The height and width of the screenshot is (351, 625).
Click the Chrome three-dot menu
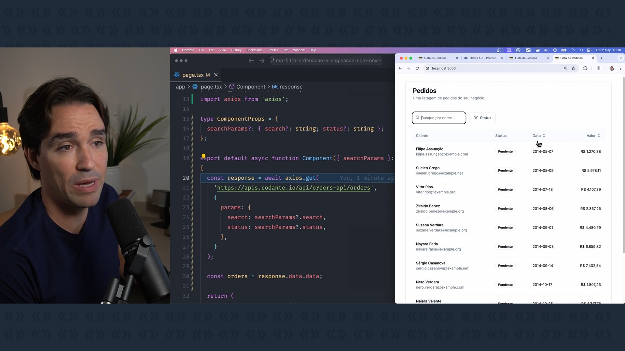[x=620, y=68]
